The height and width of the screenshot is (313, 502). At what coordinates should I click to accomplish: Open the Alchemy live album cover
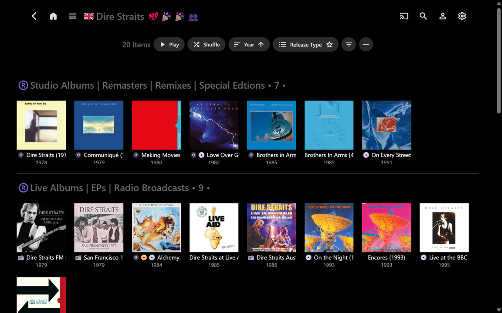[156, 228]
